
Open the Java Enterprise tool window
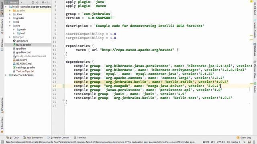[x=33, y=138]
